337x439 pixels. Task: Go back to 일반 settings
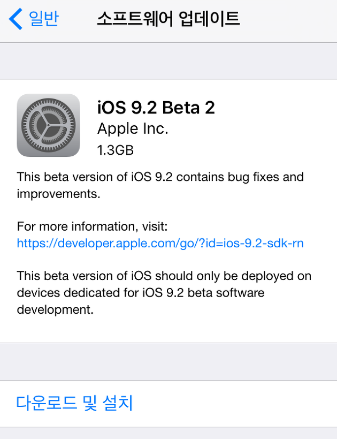tap(43, 19)
